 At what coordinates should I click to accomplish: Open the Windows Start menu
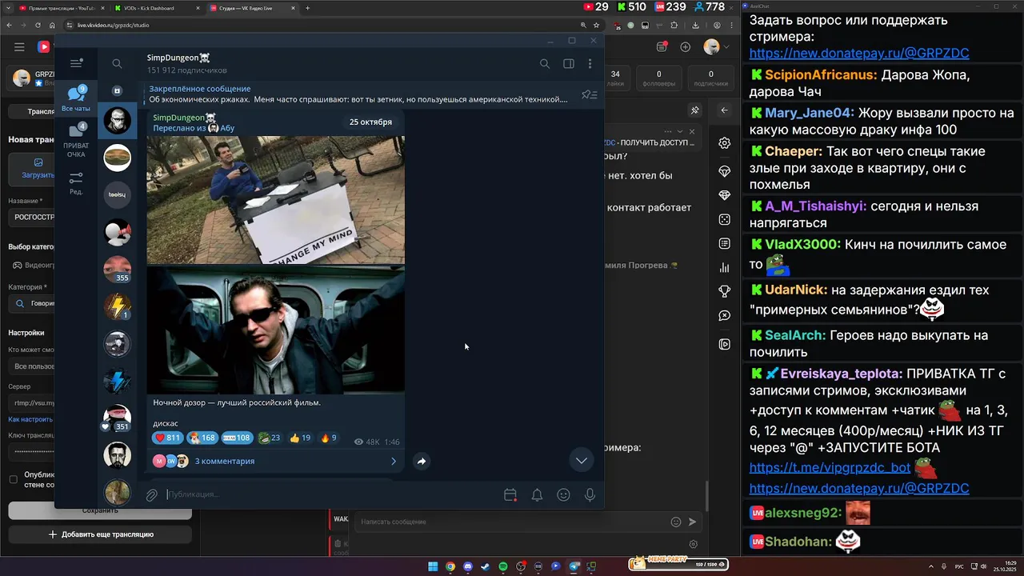(x=433, y=566)
